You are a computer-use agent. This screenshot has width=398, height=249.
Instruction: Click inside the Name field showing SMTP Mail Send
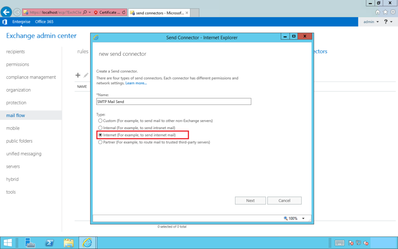(173, 101)
